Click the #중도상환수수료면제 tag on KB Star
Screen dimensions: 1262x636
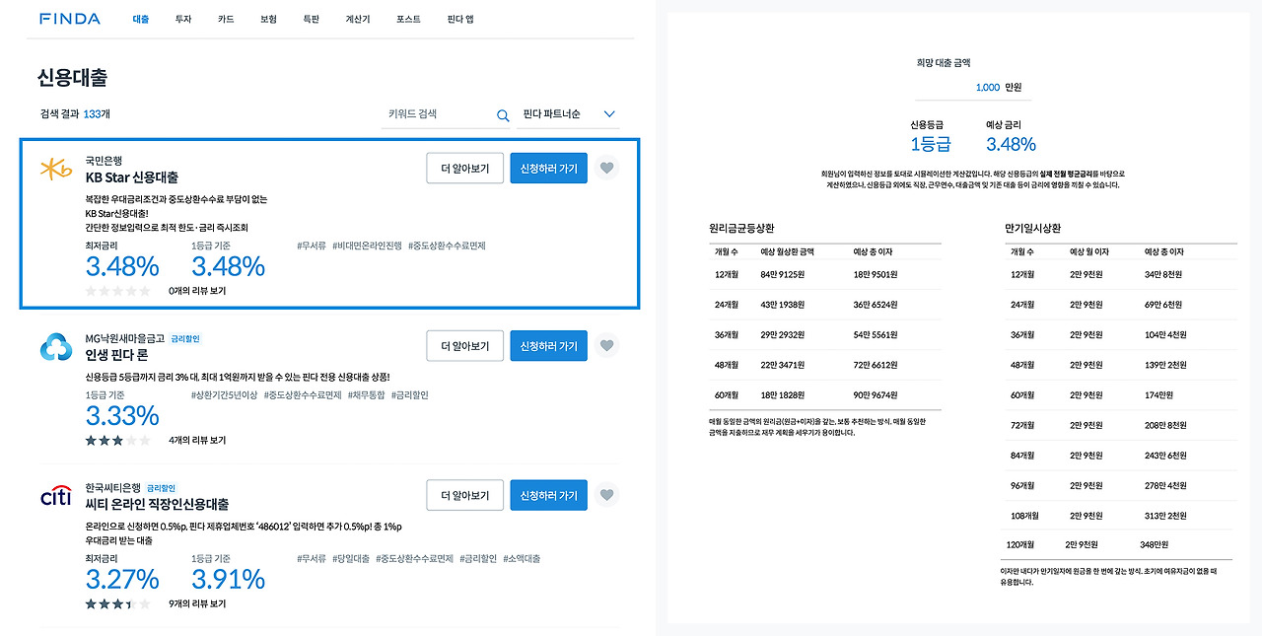pyautogui.click(x=447, y=246)
